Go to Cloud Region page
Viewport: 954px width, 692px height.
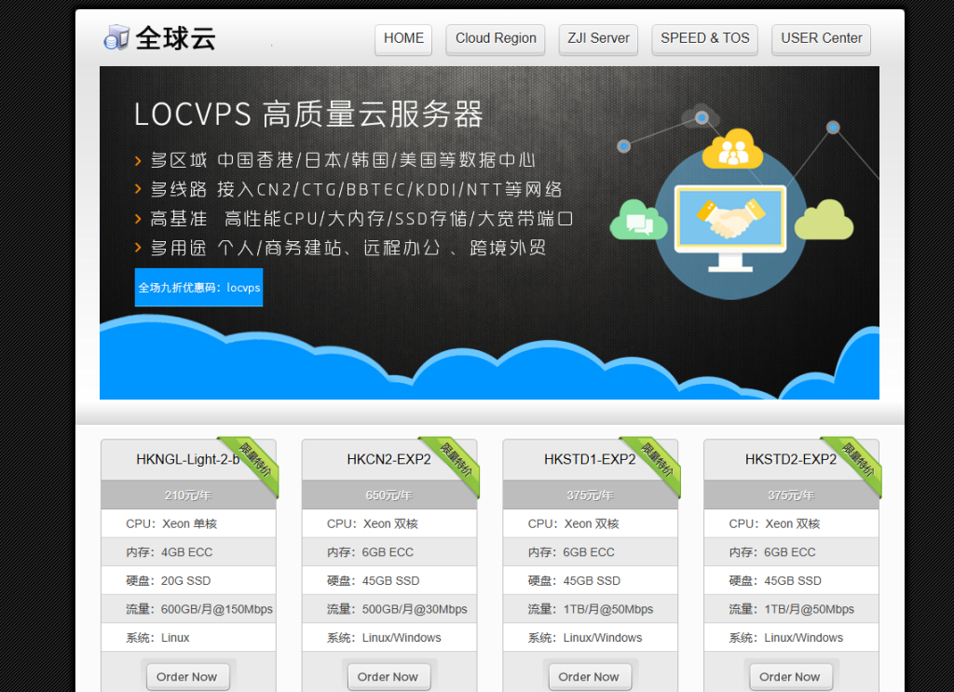click(496, 39)
